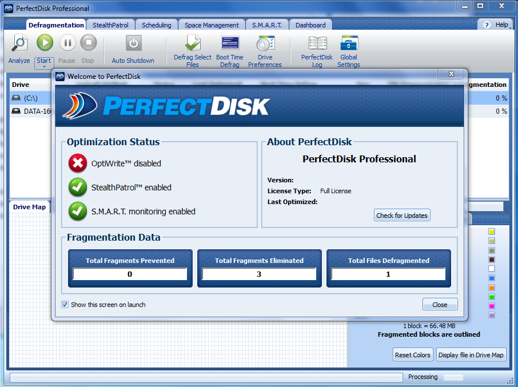Click Display file in Drive Map button
This screenshot has width=518, height=387.
471,355
